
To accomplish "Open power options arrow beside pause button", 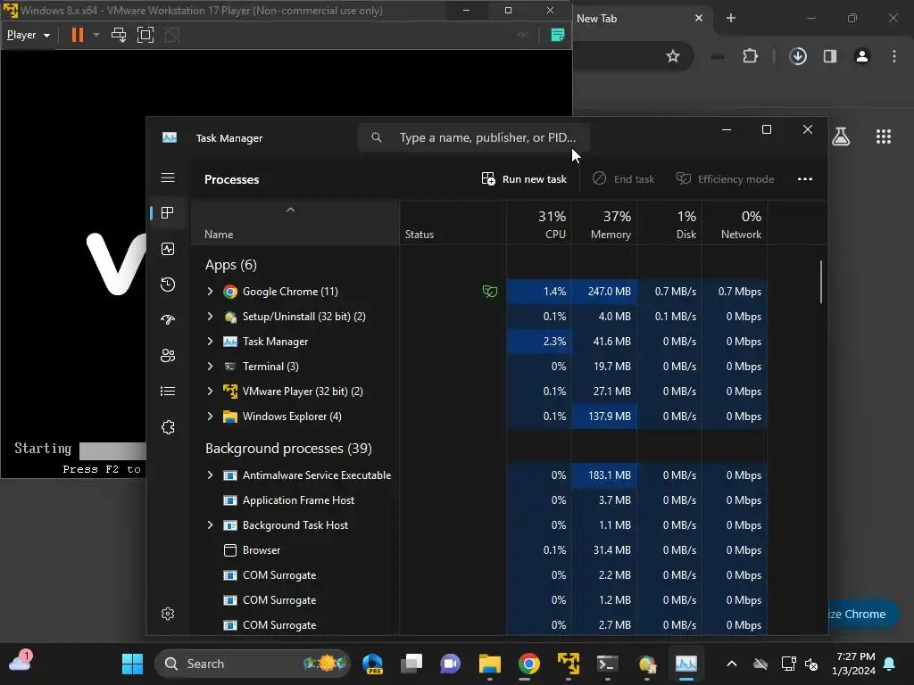I will click(x=96, y=35).
